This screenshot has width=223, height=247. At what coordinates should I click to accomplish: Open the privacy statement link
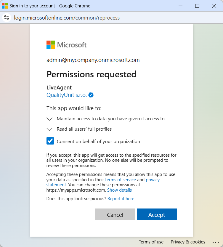[x=153, y=180]
